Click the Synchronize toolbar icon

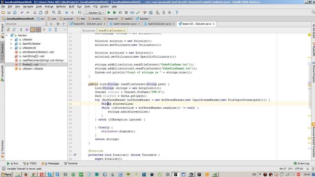[15, 13]
